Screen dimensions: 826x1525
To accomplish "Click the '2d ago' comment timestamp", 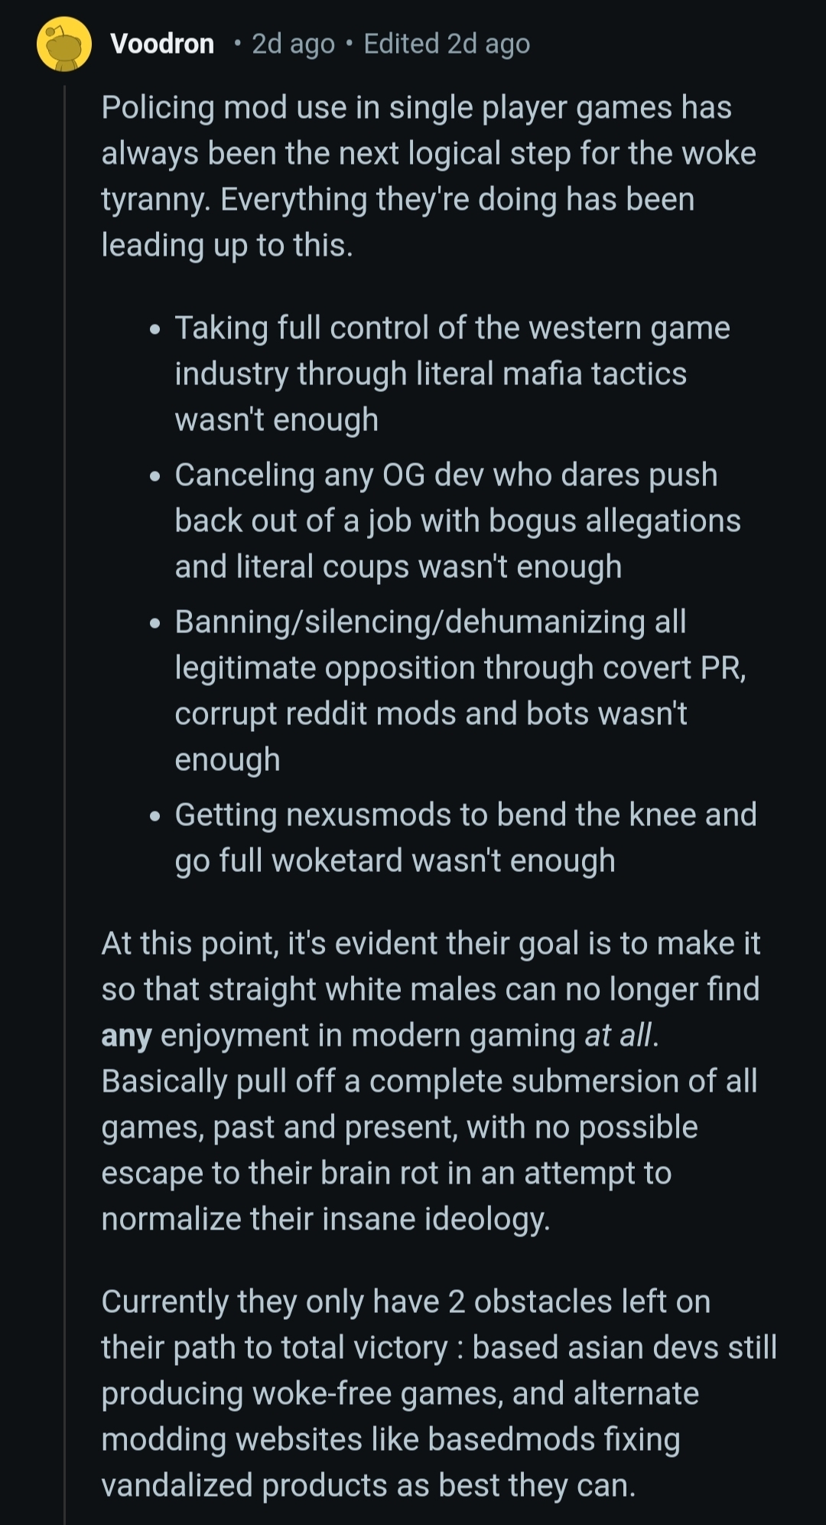I will click(x=294, y=44).
